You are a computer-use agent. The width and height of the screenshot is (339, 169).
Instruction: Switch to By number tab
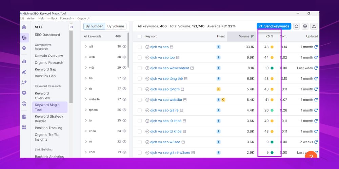pos(94,26)
